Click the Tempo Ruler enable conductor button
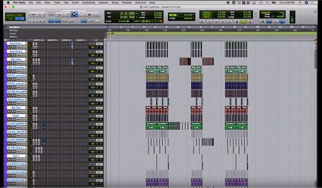Viewport: 322px width, 188px height. tap(282, 21)
